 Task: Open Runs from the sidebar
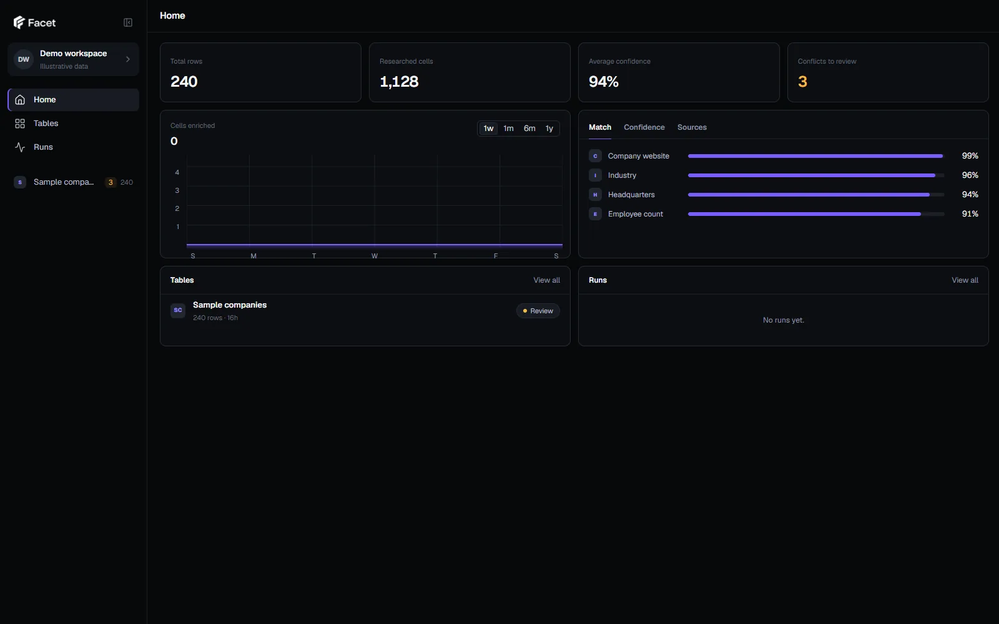pos(73,147)
